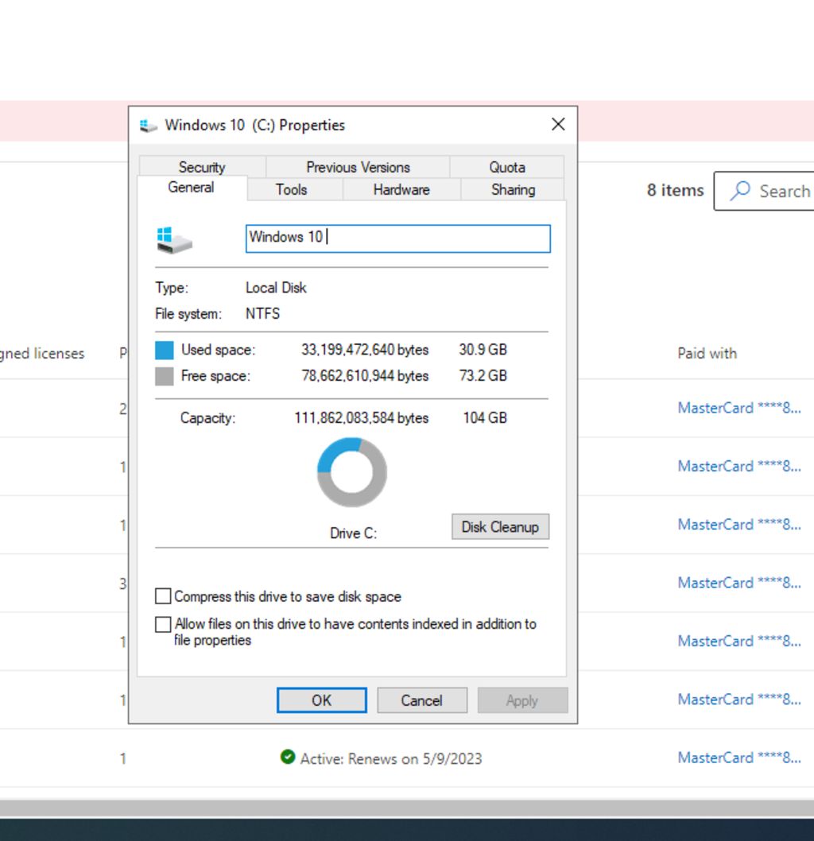Click the 8 items count label
The width and height of the screenshot is (814, 841).
(675, 190)
